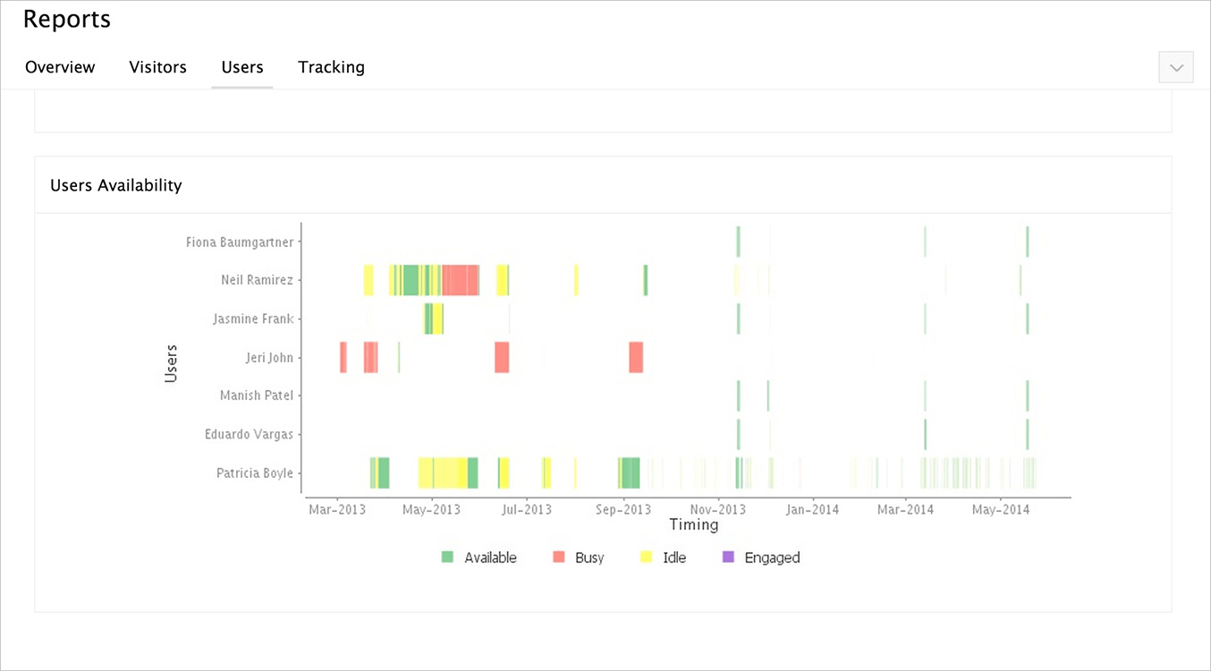This screenshot has width=1211, height=671.
Task: Toggle the Idle legend swatch
Action: point(647,557)
